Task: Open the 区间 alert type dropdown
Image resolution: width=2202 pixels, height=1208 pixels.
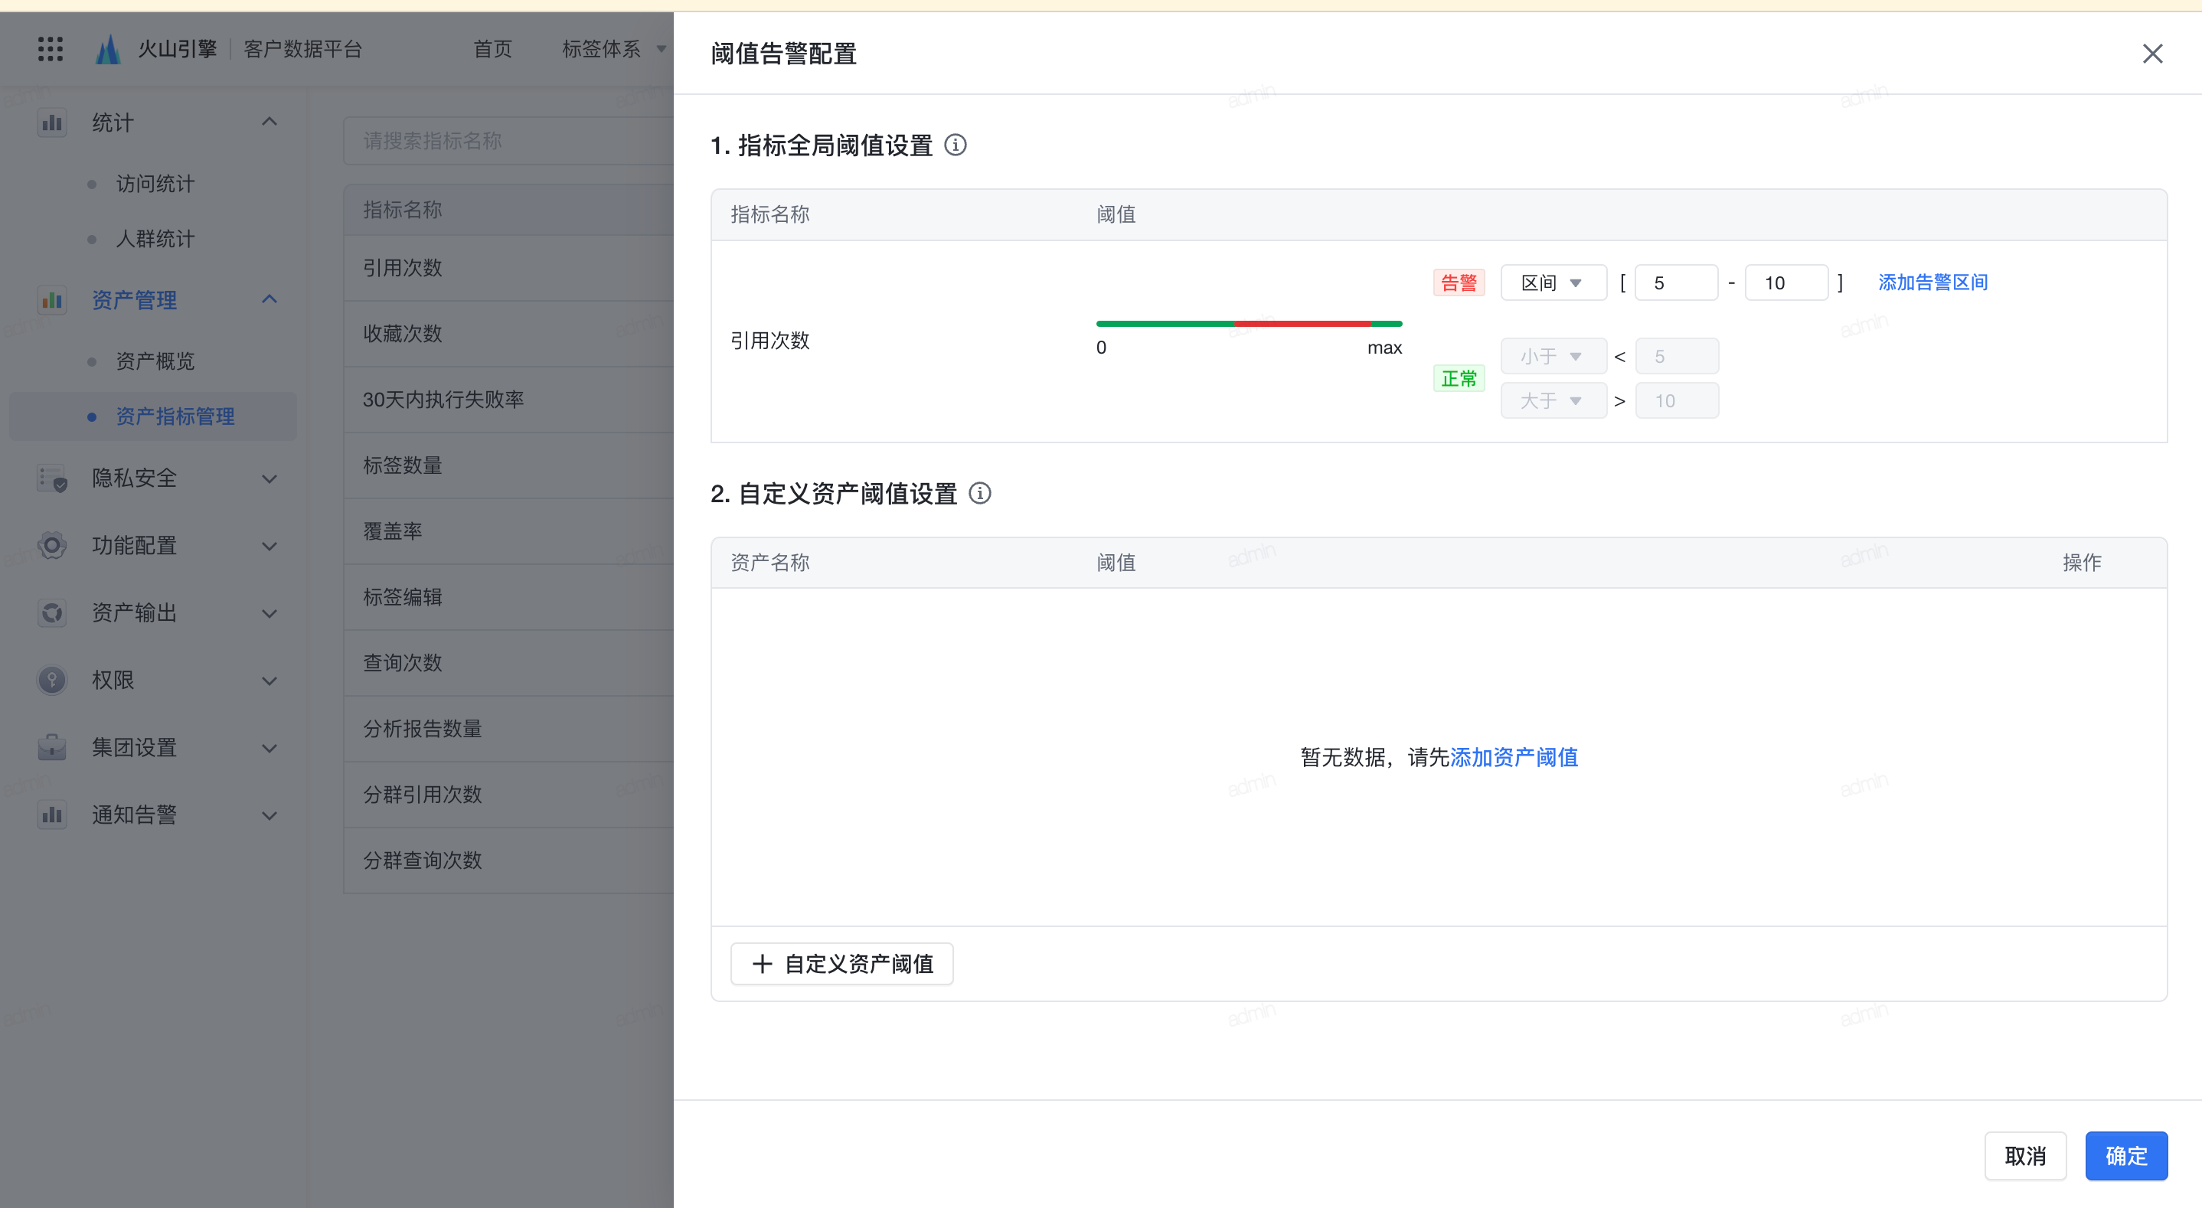Action: [x=1553, y=283]
